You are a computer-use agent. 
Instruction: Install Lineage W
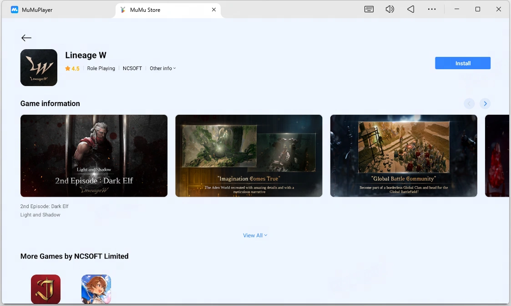pyautogui.click(x=462, y=63)
